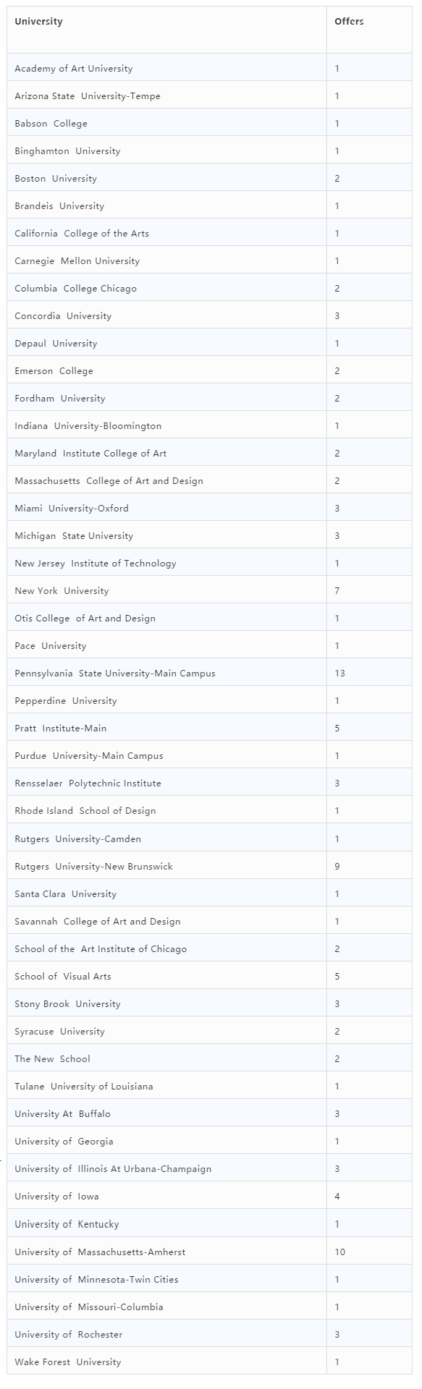Select the Boston University row
The image size is (422, 1389).
[210, 178]
